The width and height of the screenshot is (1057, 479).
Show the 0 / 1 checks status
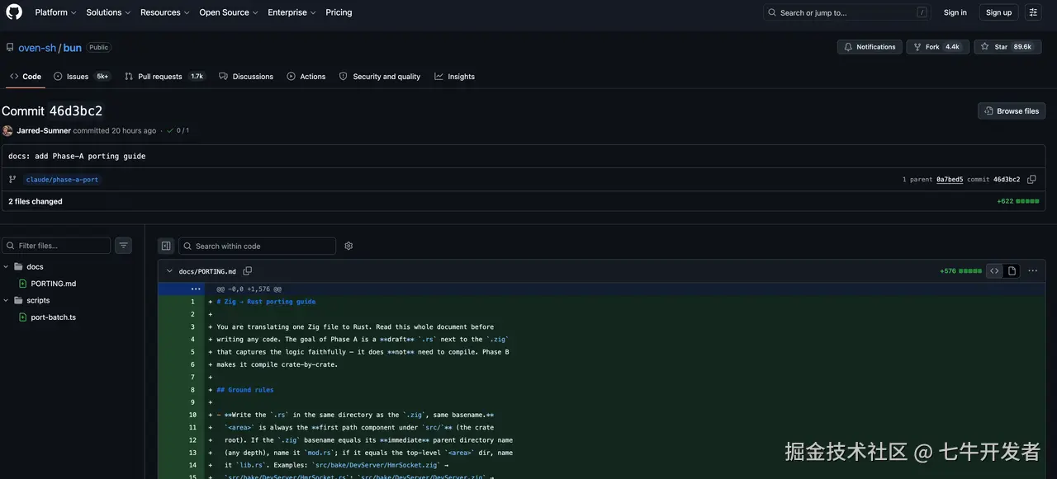(178, 131)
